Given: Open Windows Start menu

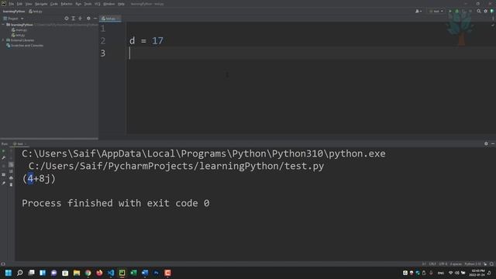Looking at the screenshot, I should point(9,273).
